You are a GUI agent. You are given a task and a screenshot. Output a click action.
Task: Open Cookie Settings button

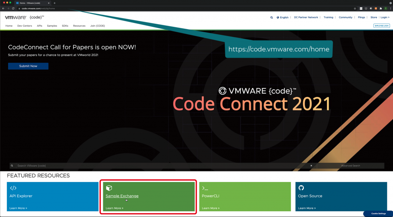(x=378, y=214)
